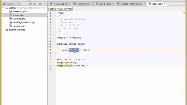
Task: Open variadic.php in the project tree
Action: click(x=18, y=26)
